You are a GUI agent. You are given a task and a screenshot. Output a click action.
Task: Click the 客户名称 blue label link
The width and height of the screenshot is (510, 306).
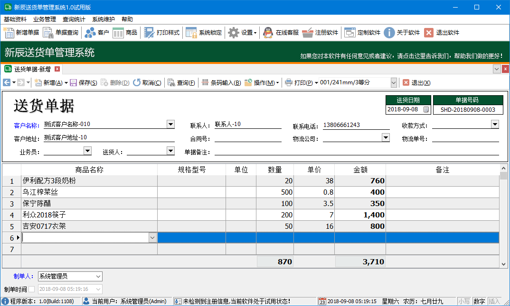26,125
